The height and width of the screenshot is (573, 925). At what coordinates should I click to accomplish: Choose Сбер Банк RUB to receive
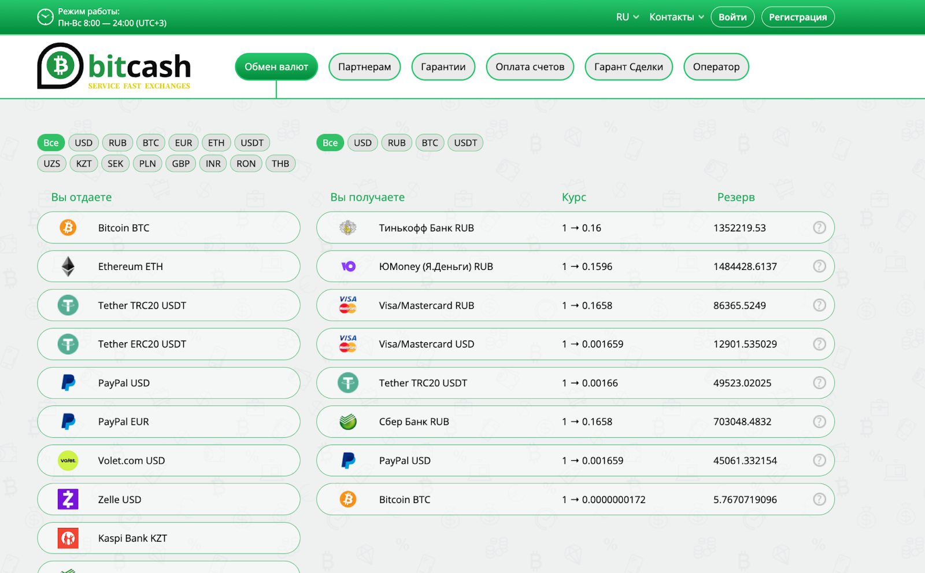pos(575,422)
